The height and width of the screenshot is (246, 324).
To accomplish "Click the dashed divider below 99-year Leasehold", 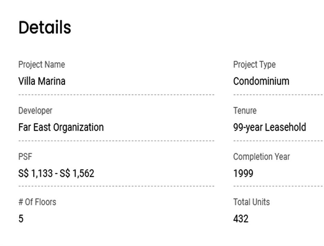I will click(x=278, y=140).
